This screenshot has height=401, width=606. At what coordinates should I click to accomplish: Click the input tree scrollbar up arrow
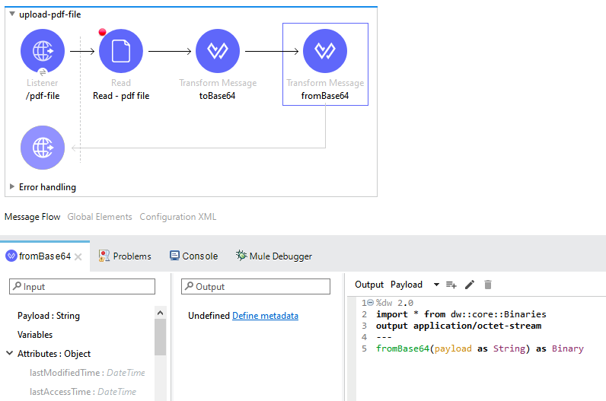tap(161, 313)
